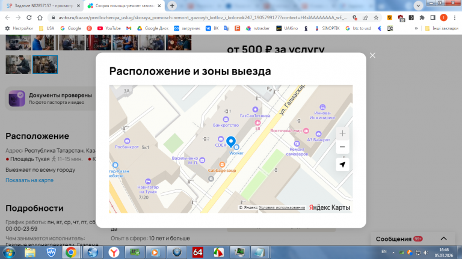
Task: Open the tab search dropdown
Action: (418, 5)
